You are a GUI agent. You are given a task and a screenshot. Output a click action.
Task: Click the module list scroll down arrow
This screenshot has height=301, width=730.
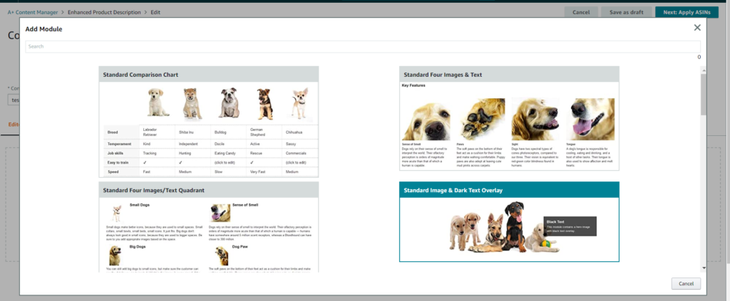[x=704, y=268]
